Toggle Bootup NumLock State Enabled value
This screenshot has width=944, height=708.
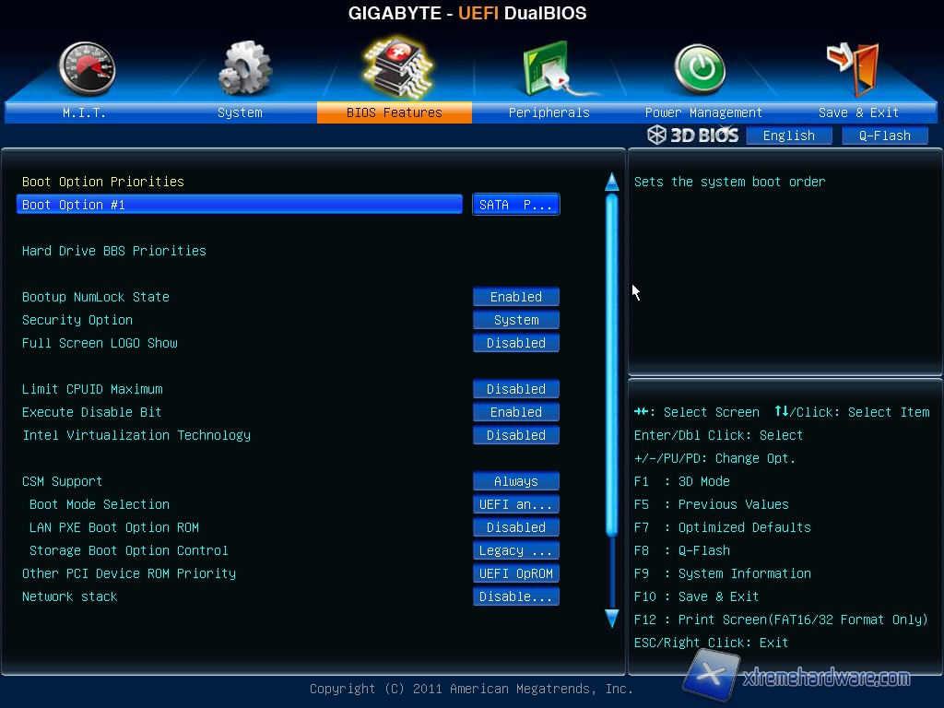515,297
